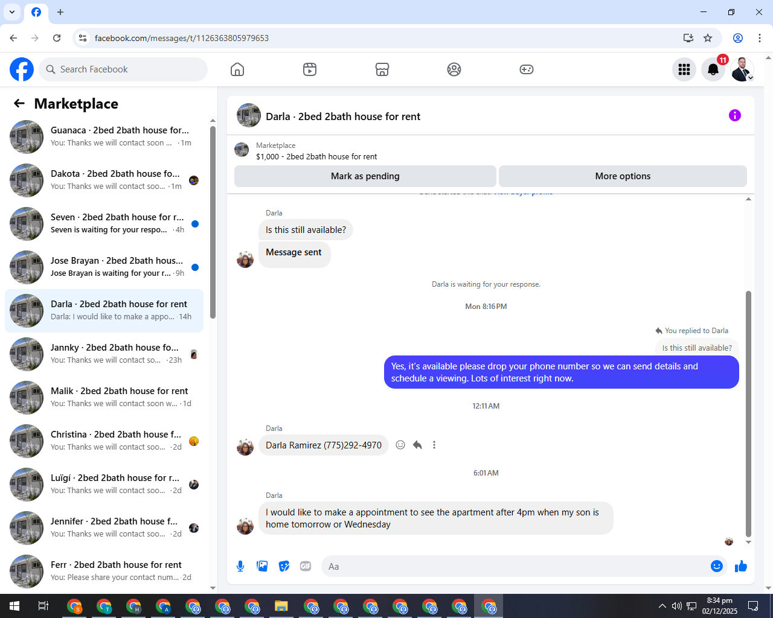
Task: Open Jennifer's conversation
Action: point(104,528)
